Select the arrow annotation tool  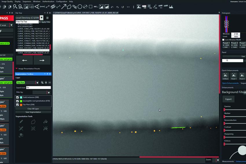tap(64, 7)
